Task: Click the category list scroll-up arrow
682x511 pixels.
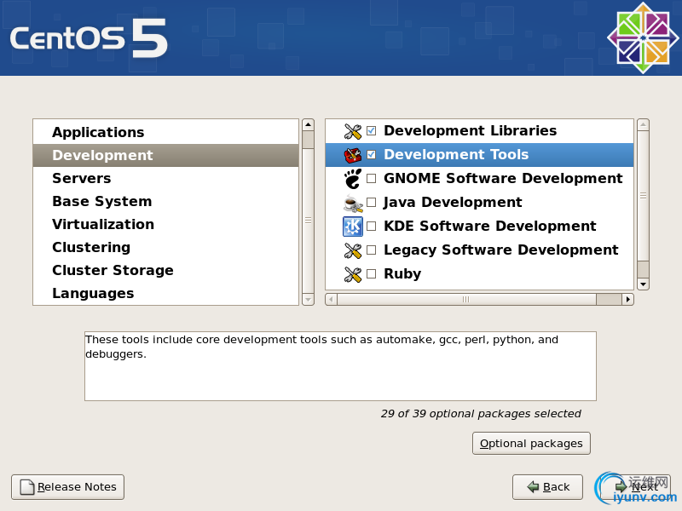Action: tap(308, 124)
